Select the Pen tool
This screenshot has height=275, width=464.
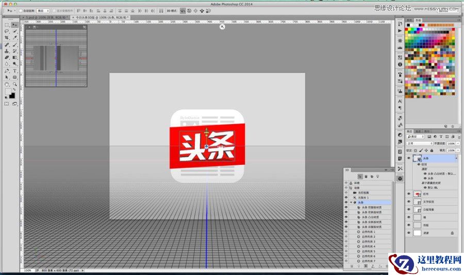tap(7, 71)
